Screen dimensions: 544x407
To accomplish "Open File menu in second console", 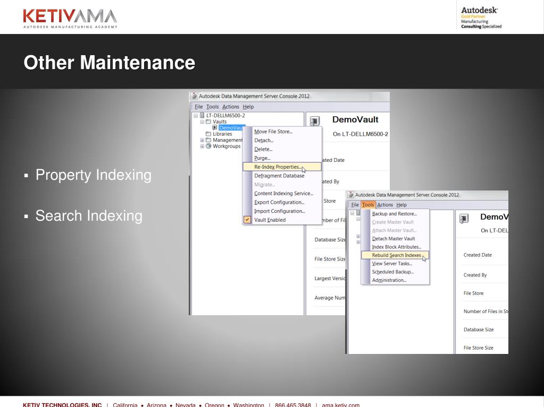I will pyautogui.click(x=355, y=205).
